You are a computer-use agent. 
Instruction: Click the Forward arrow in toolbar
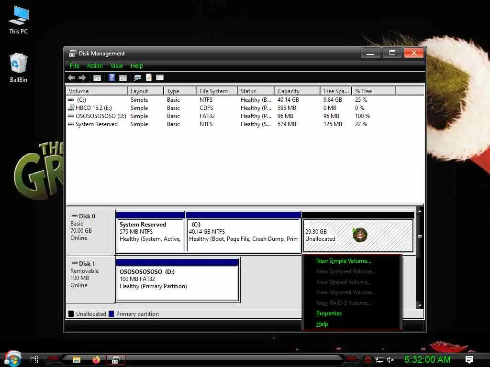pos(82,78)
